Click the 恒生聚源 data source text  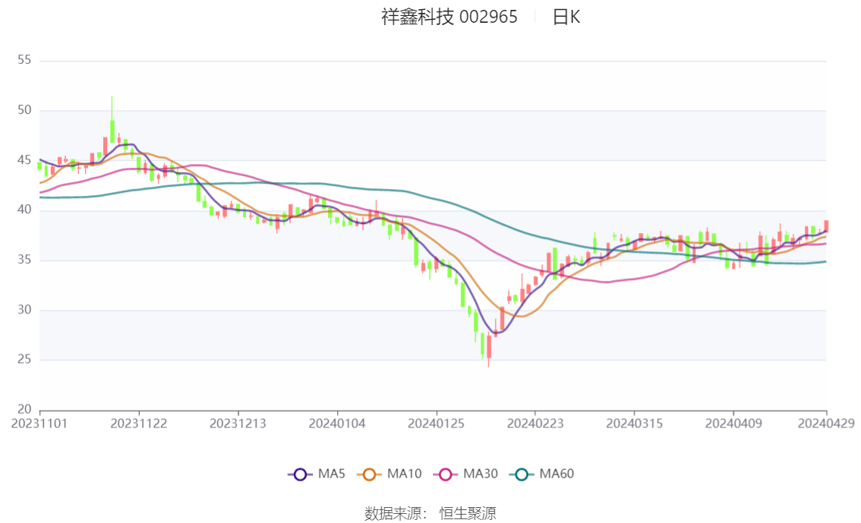click(x=468, y=514)
